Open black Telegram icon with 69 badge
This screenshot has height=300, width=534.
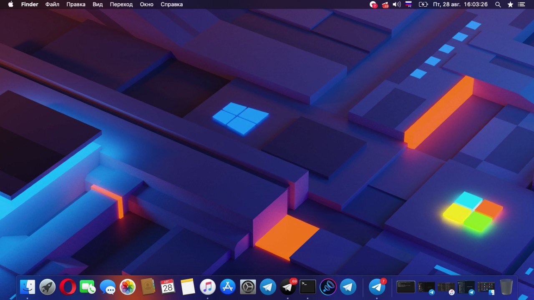coord(288,287)
